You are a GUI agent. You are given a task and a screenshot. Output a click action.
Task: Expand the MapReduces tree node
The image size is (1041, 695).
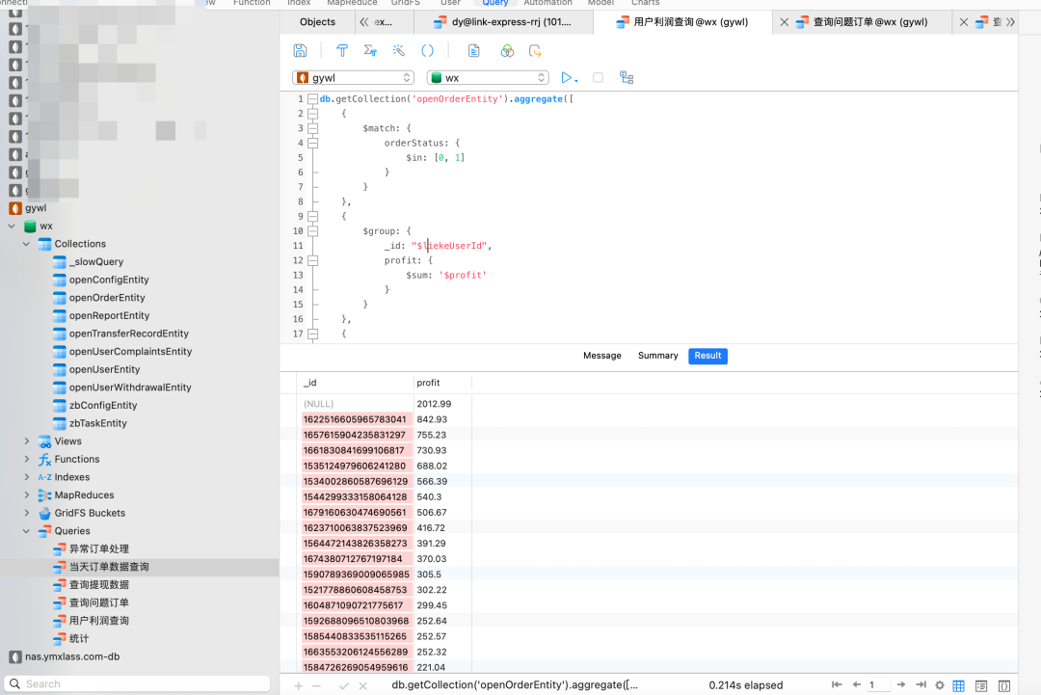[26, 495]
